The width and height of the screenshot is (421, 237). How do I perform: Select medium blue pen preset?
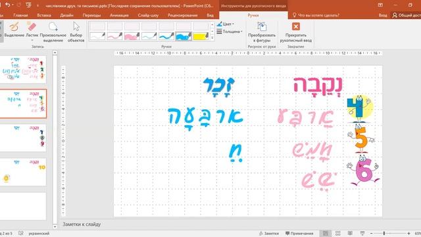click(x=166, y=36)
